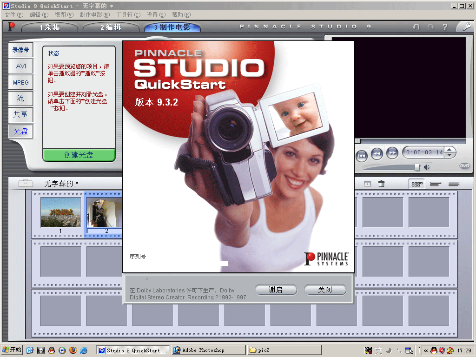Decrease timecode with the down arrow

point(450,155)
